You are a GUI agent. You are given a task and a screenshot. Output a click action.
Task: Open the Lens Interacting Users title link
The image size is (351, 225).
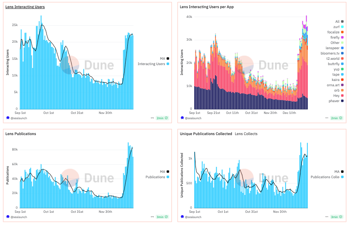(25, 7)
